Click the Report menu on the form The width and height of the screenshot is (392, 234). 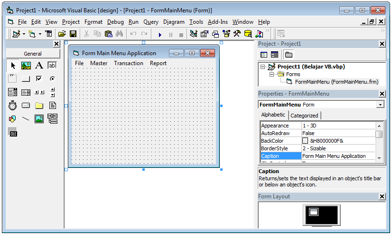point(158,63)
